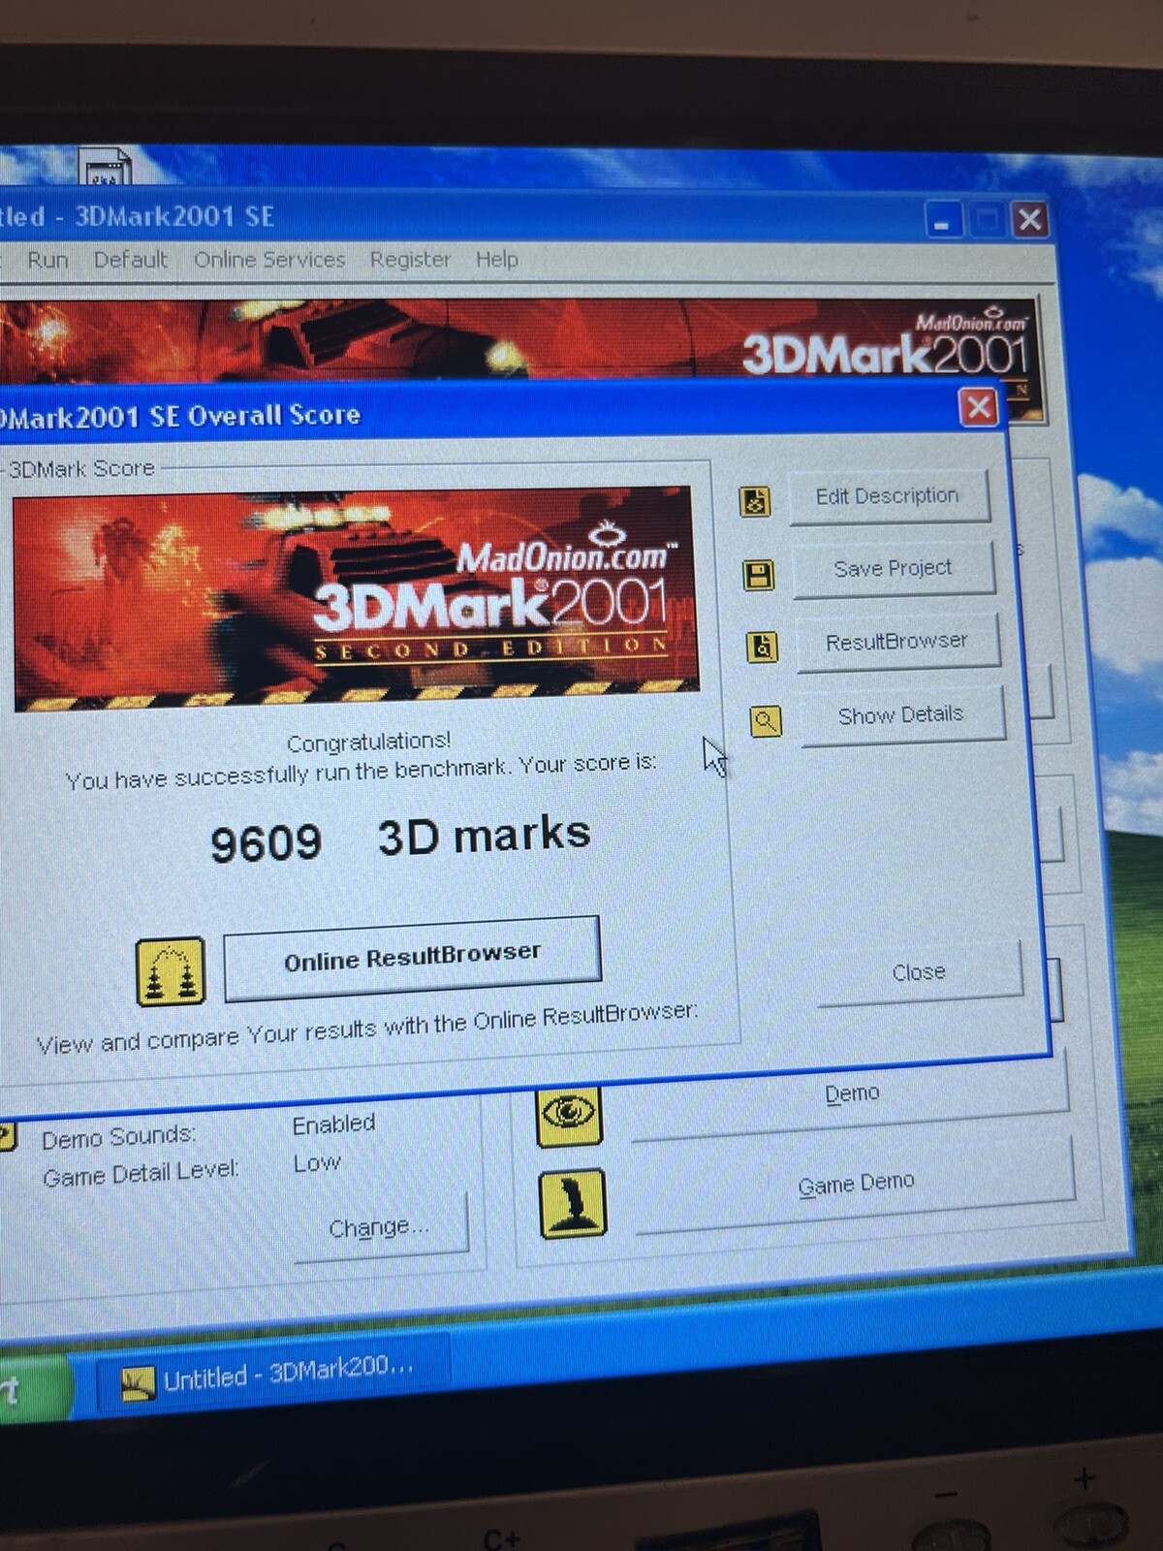This screenshot has height=1551, width=1163.
Task: Open the Online Services menu
Action: tap(269, 260)
